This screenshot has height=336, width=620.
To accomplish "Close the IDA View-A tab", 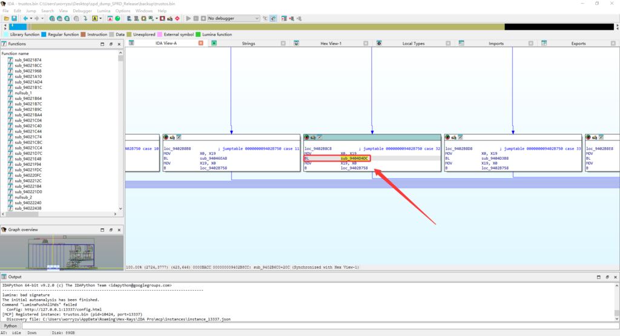I will (x=201, y=43).
